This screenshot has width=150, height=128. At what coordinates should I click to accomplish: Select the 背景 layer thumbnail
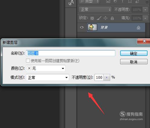92,27
